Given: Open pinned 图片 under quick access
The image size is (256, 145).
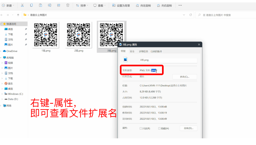Looking at the screenshot, I should tap(10, 45).
